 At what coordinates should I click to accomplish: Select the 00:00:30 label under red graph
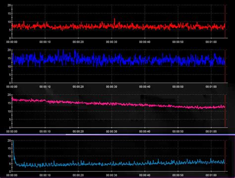[x=112, y=42]
